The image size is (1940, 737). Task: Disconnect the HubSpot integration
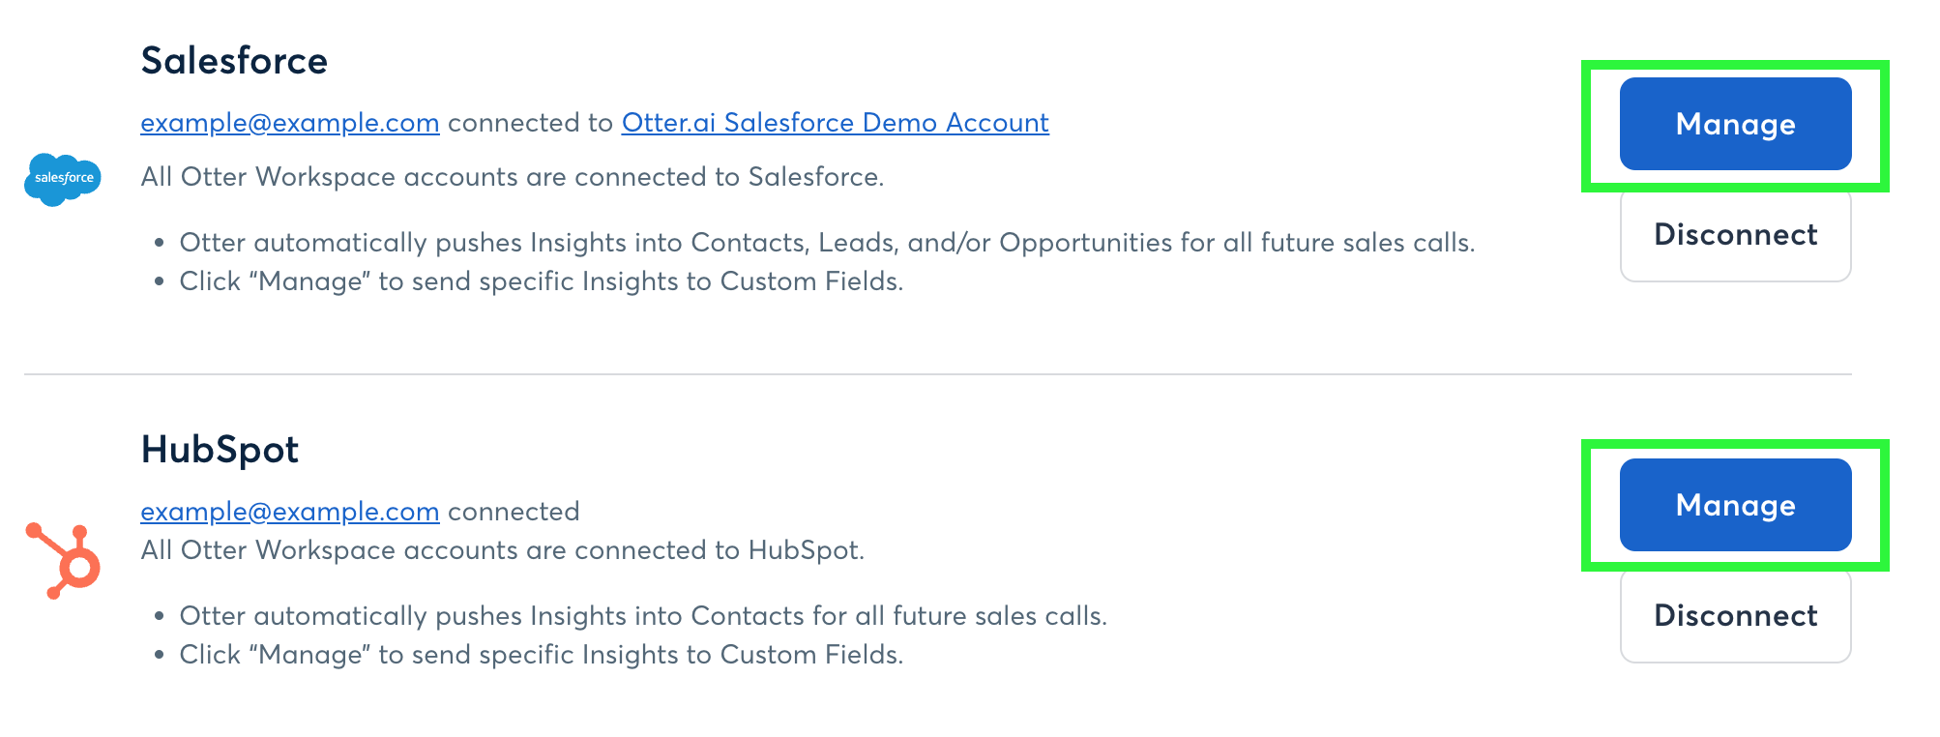pyautogui.click(x=1735, y=616)
